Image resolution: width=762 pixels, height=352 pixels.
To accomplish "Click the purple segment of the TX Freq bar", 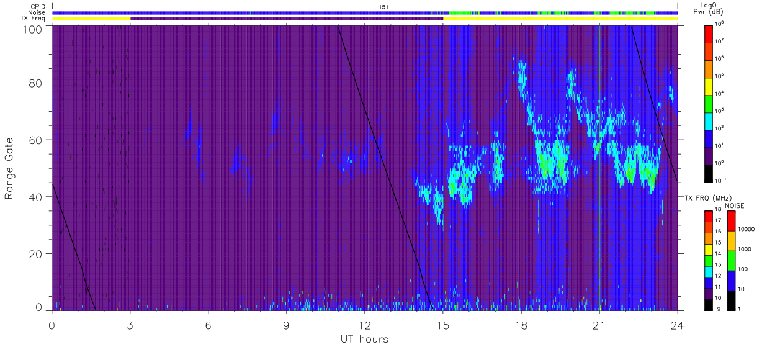I will [x=287, y=19].
